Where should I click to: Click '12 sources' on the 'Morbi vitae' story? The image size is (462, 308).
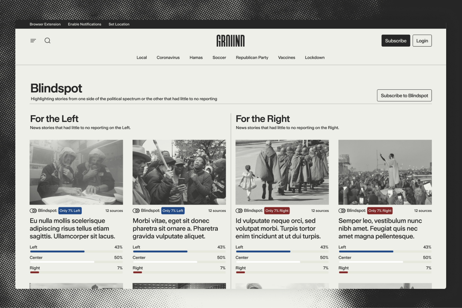point(217,211)
